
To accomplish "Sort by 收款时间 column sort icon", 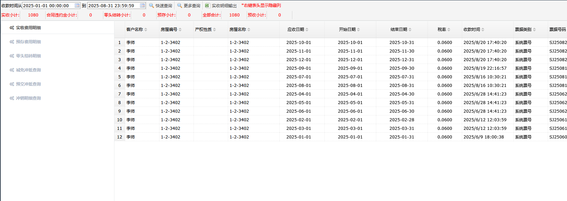I will 483,30.
